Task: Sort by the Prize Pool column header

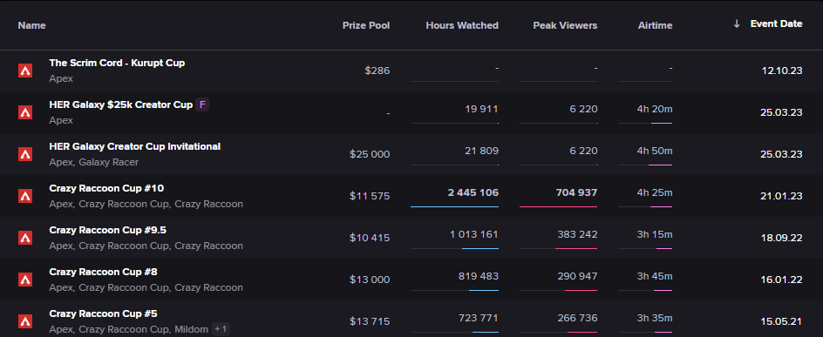Action: coord(366,25)
